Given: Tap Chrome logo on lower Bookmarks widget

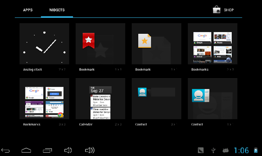Looking at the screenshot, I should tap(60, 115).
